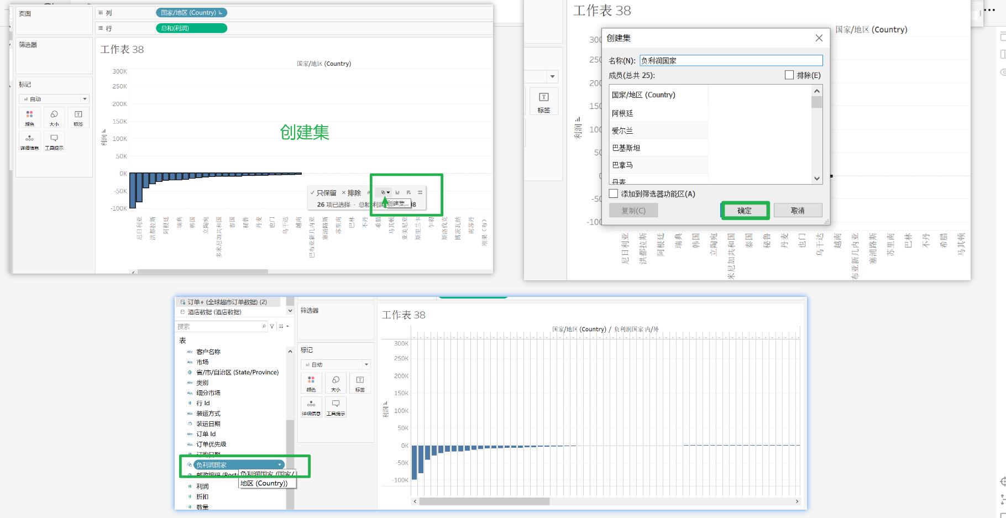Click the sort icon on 利润 axis bottom chart

coord(385,403)
